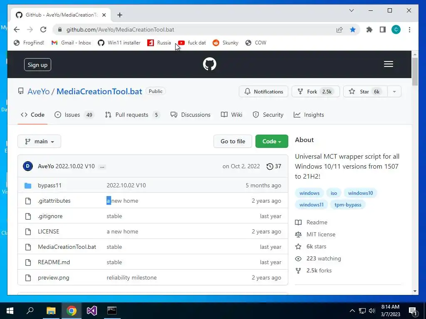Click the windows11 topic tag
This screenshot has width=426, height=319.
(311, 205)
